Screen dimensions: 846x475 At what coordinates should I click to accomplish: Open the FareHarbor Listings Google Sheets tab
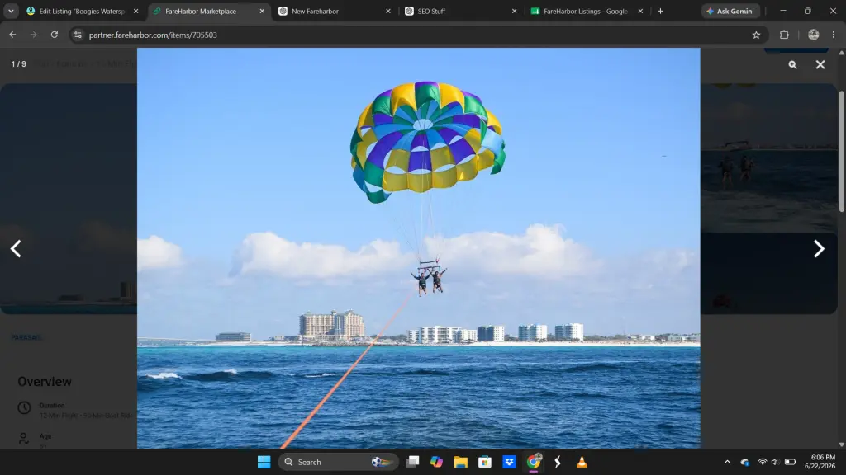[x=586, y=11]
